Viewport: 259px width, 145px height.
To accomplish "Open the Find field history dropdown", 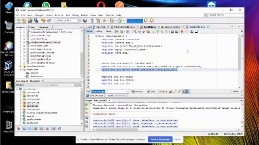I will click(x=127, y=91).
